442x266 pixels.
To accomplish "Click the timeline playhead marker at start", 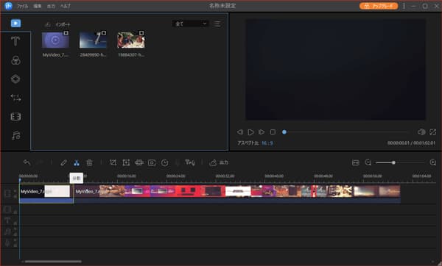I will coord(20,180).
